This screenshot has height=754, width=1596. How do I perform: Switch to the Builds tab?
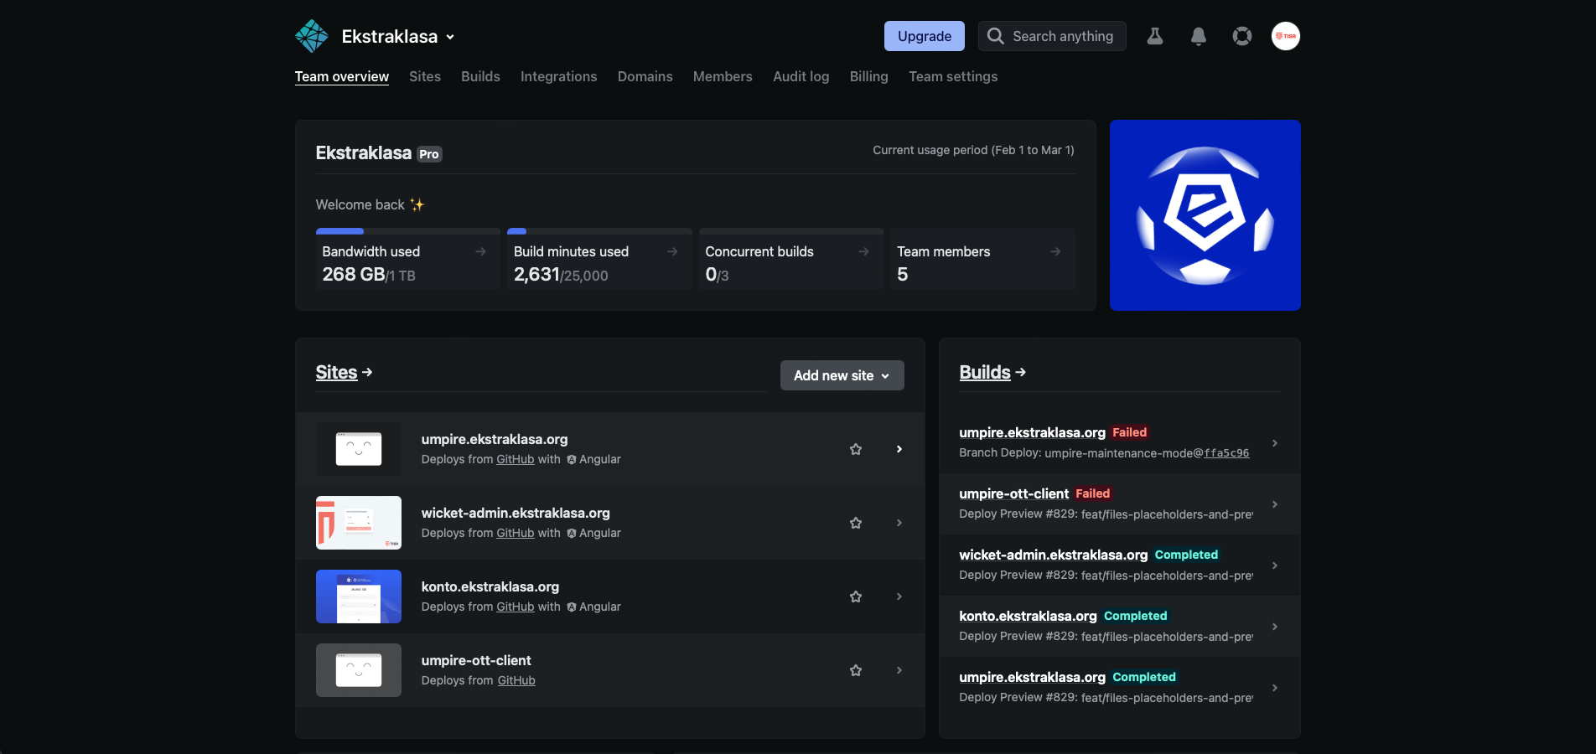[480, 76]
